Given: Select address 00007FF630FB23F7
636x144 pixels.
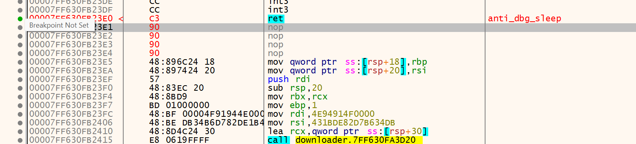Looking at the screenshot, I should pyautogui.click(x=71, y=105).
